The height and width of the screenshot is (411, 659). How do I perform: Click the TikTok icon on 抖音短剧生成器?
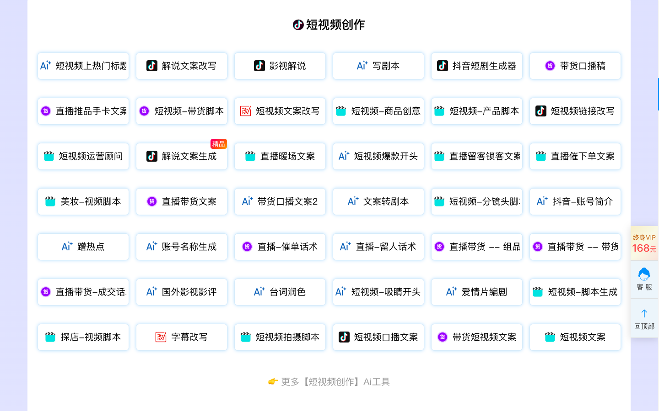443,66
